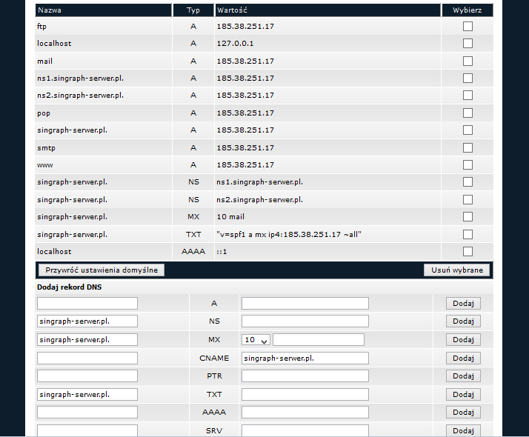Click the Wybierz column header

(x=468, y=10)
